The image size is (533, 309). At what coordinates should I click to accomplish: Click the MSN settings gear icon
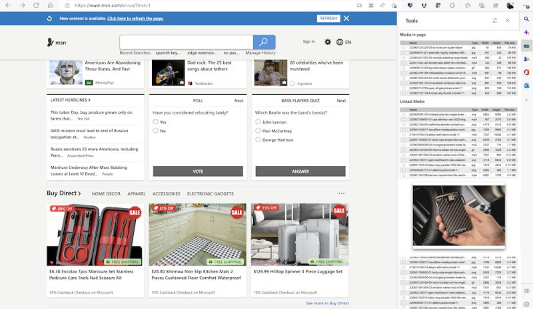327,42
